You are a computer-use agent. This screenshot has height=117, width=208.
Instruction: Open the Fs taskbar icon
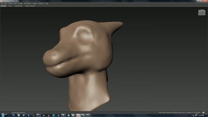click(x=58, y=115)
